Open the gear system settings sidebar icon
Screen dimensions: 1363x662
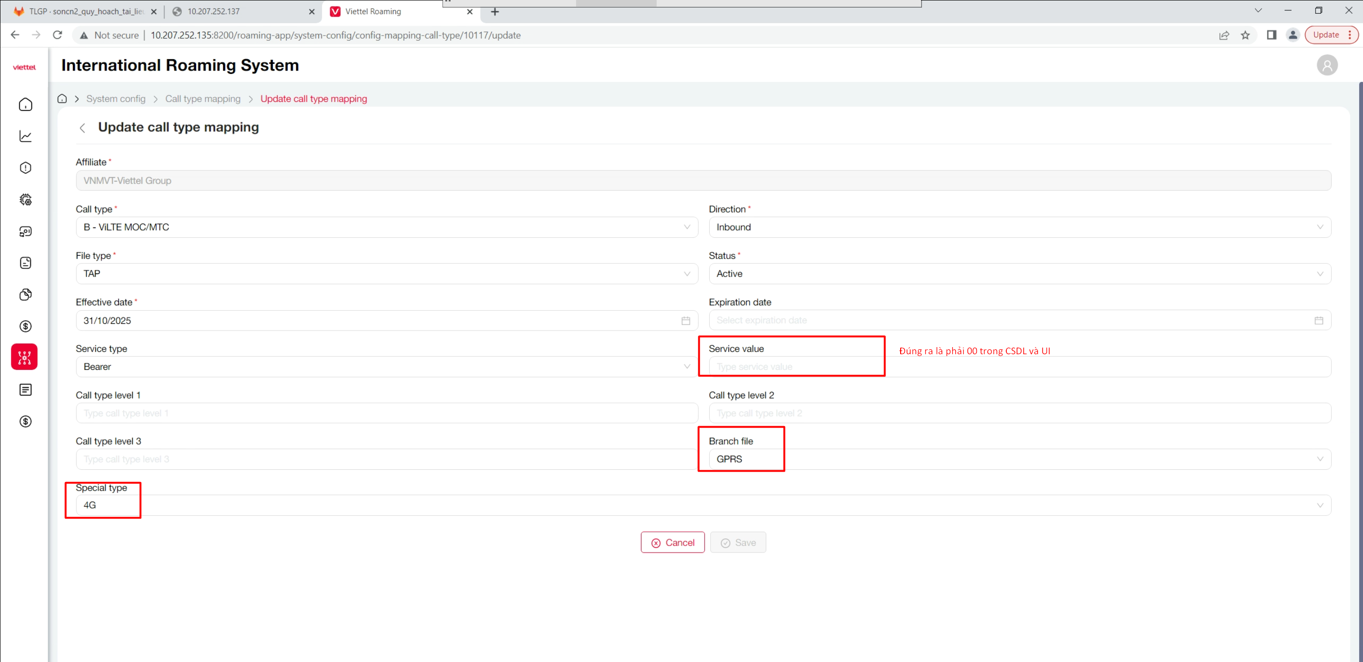coord(26,200)
